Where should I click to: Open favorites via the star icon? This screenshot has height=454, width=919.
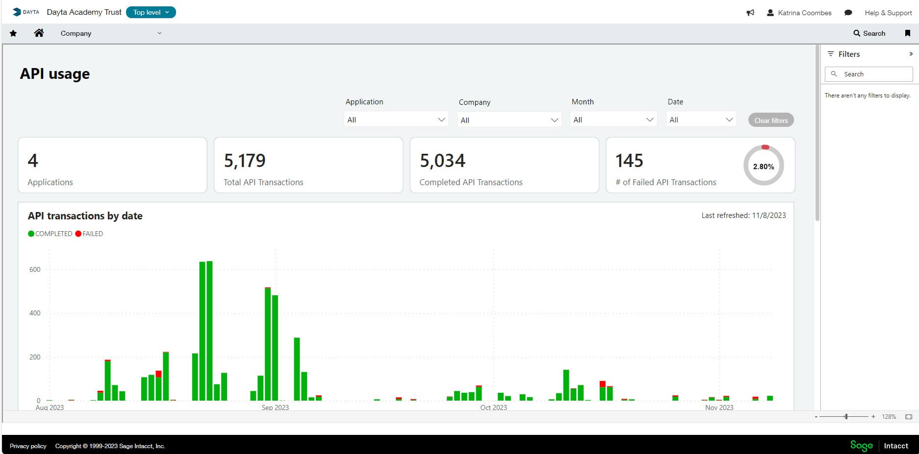(13, 33)
